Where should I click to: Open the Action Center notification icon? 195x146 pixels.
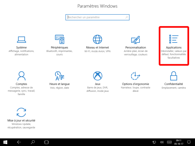click(189, 142)
